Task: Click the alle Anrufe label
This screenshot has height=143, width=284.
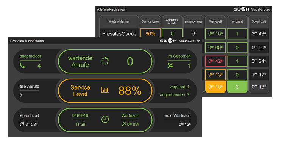Action: [29, 86]
